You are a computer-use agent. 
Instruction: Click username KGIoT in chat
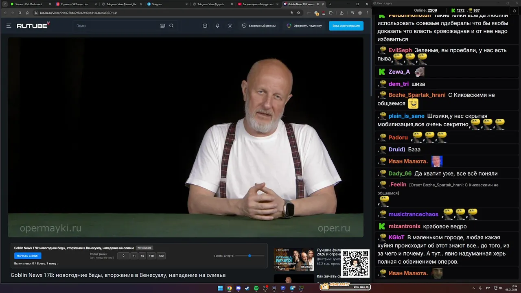click(396, 237)
